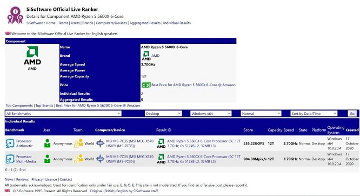The image size is (360, 196).
Task: Open MSI MS-7C35 device in Multi-Media row
Action: click(130, 159)
